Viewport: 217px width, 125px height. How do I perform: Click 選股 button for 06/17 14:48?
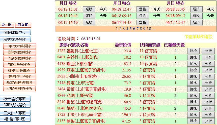[143, 22]
